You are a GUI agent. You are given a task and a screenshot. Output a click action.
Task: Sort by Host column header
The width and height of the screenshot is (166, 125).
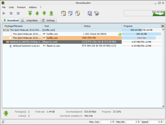coord(62,26)
